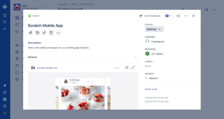This screenshot has height=119, width=224.
Task: Expand the MAG project switcher chevron
Action: point(46,7)
